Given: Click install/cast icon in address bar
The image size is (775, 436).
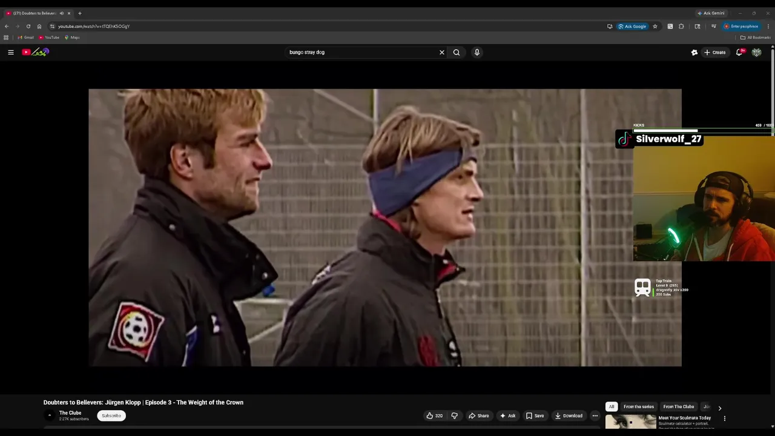Looking at the screenshot, I should pyautogui.click(x=610, y=26).
